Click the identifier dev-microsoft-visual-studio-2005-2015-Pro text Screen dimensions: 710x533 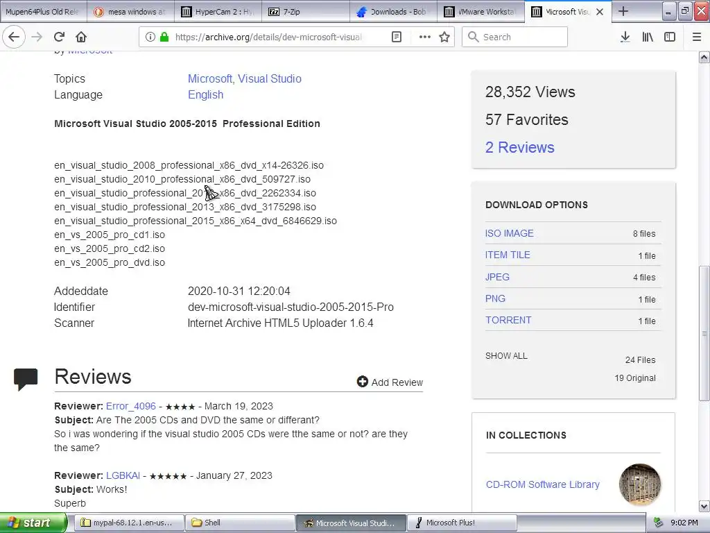click(291, 307)
